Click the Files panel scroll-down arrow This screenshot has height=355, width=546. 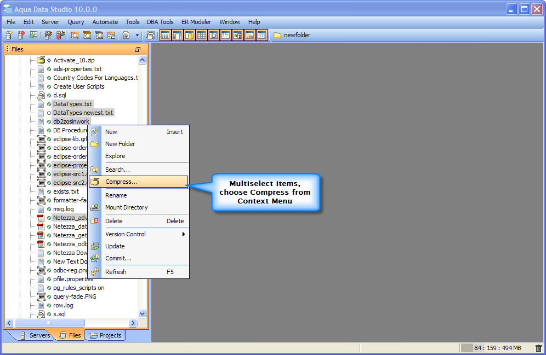tap(142, 313)
